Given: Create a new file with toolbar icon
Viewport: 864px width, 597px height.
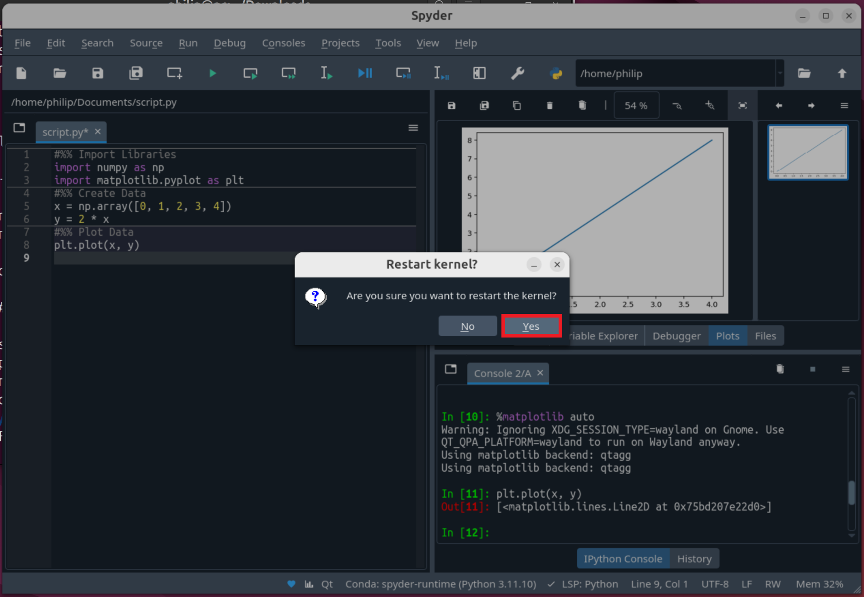Looking at the screenshot, I should (21, 73).
